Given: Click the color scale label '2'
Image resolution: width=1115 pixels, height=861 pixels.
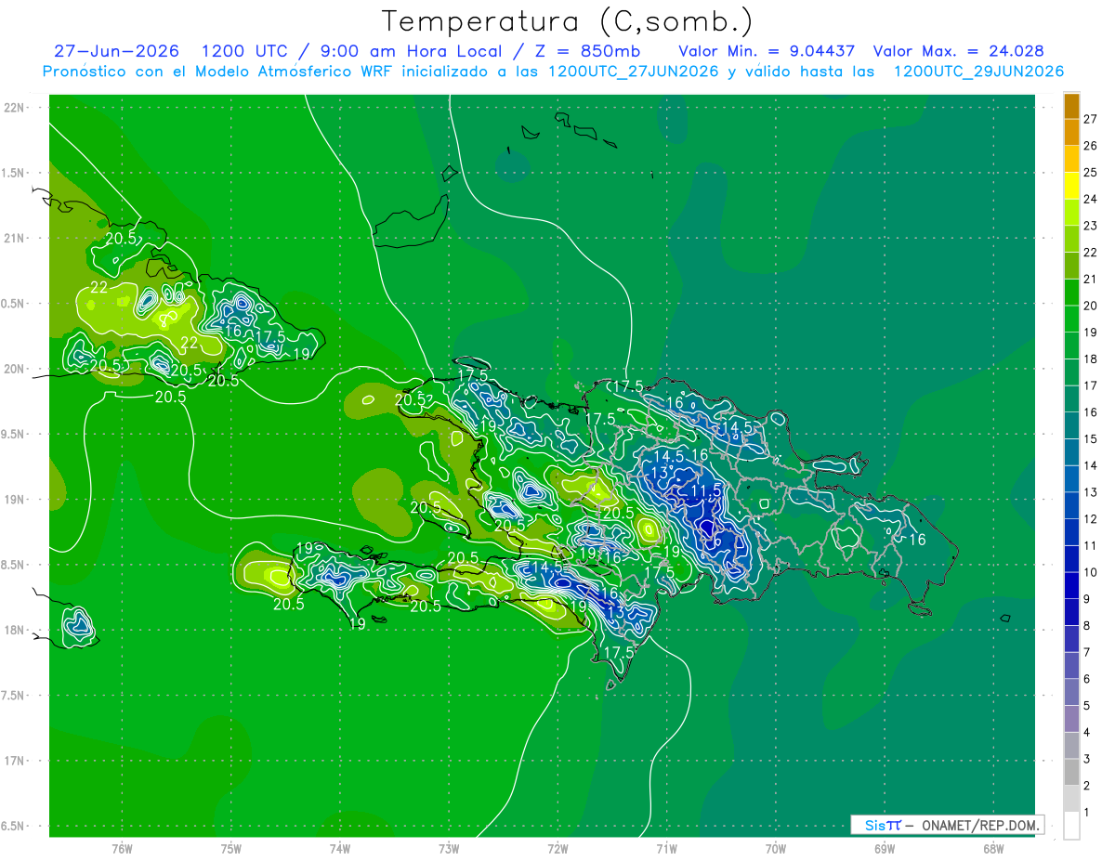Looking at the screenshot, I should pyautogui.click(x=1087, y=786).
